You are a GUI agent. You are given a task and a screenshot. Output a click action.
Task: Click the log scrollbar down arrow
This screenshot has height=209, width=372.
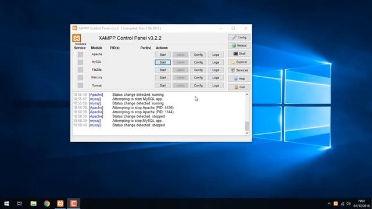[x=246, y=133]
